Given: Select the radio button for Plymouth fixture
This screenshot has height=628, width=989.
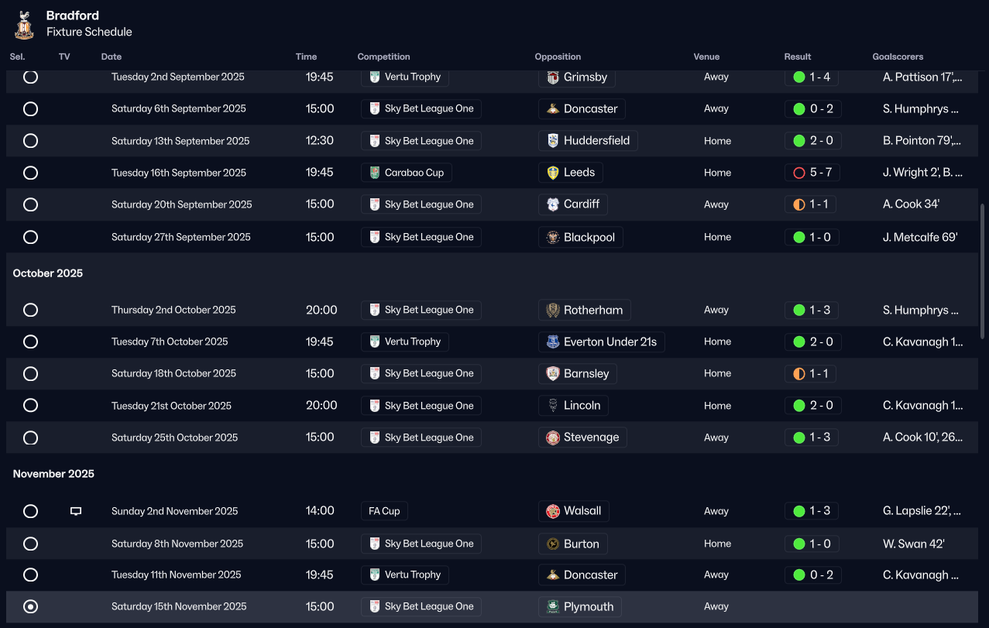Looking at the screenshot, I should click(x=30, y=607).
